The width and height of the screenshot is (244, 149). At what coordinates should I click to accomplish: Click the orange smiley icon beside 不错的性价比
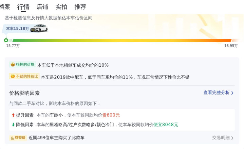coord(13,77)
